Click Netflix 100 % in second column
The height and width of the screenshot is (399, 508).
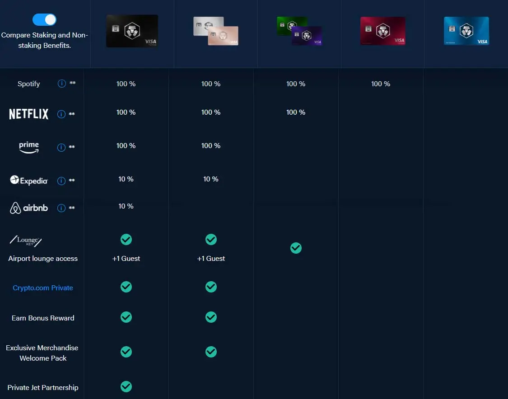pyautogui.click(x=211, y=112)
